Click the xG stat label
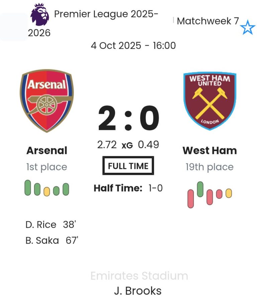The height and width of the screenshot is (302, 257). pyautogui.click(x=127, y=145)
